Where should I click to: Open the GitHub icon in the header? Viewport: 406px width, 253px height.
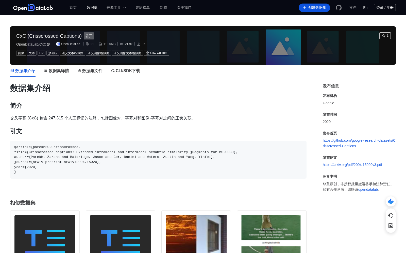point(339,8)
